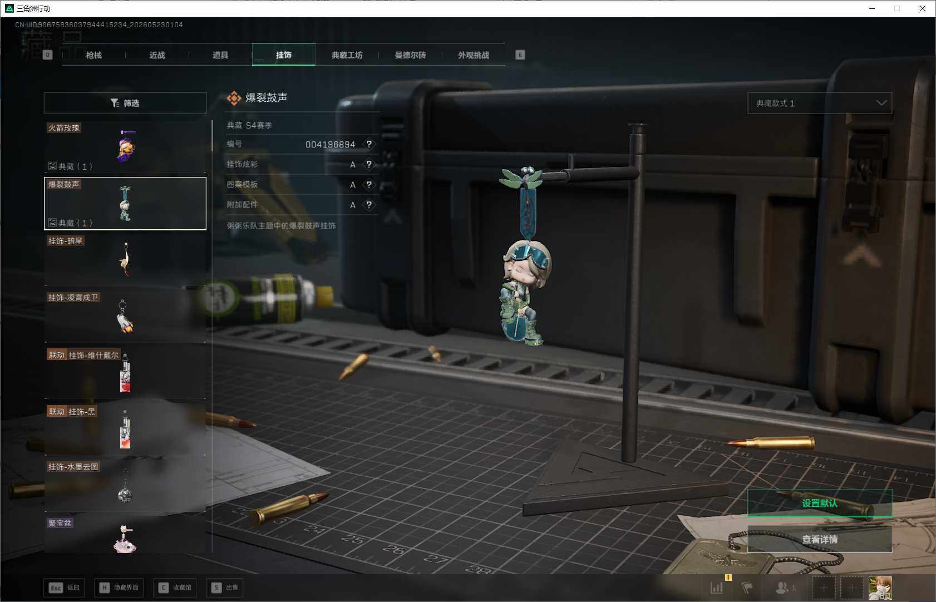Viewport: 936px width, 602px height.
Task: Click the S 出售 button
Action: 224,588
